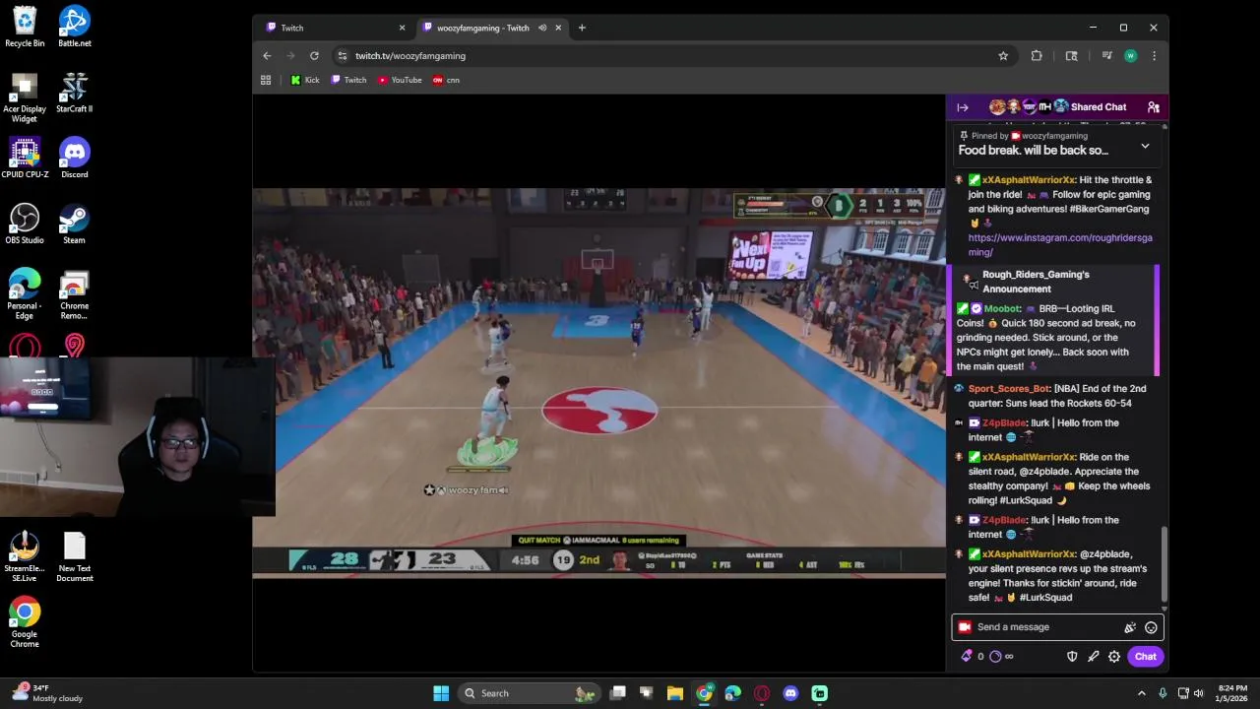The height and width of the screenshot is (709, 1260).
Task: Bookmark this page with star icon
Action: coord(1003,56)
